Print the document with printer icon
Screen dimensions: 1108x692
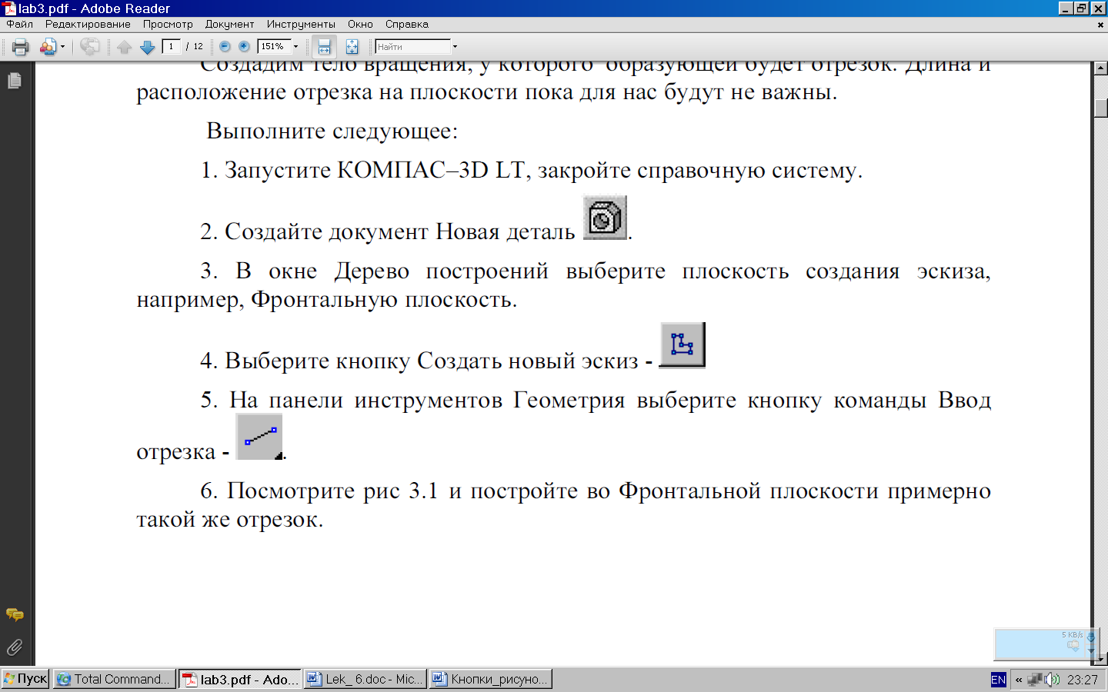point(21,47)
